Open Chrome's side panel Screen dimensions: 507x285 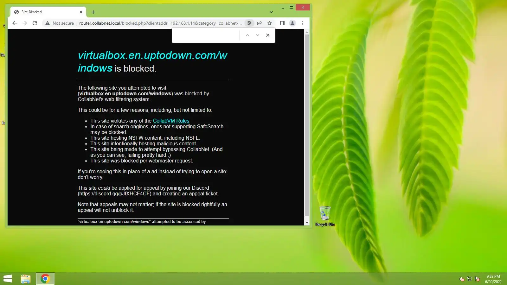tap(282, 23)
